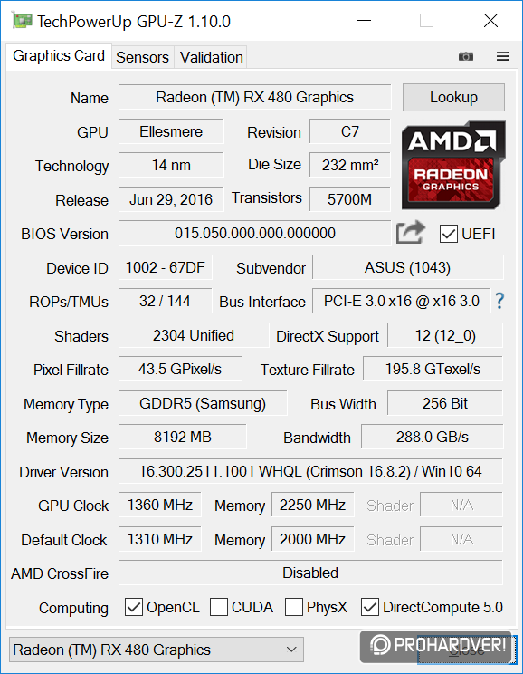
Task: Click the Close button at bottom right
Action: pos(466,650)
